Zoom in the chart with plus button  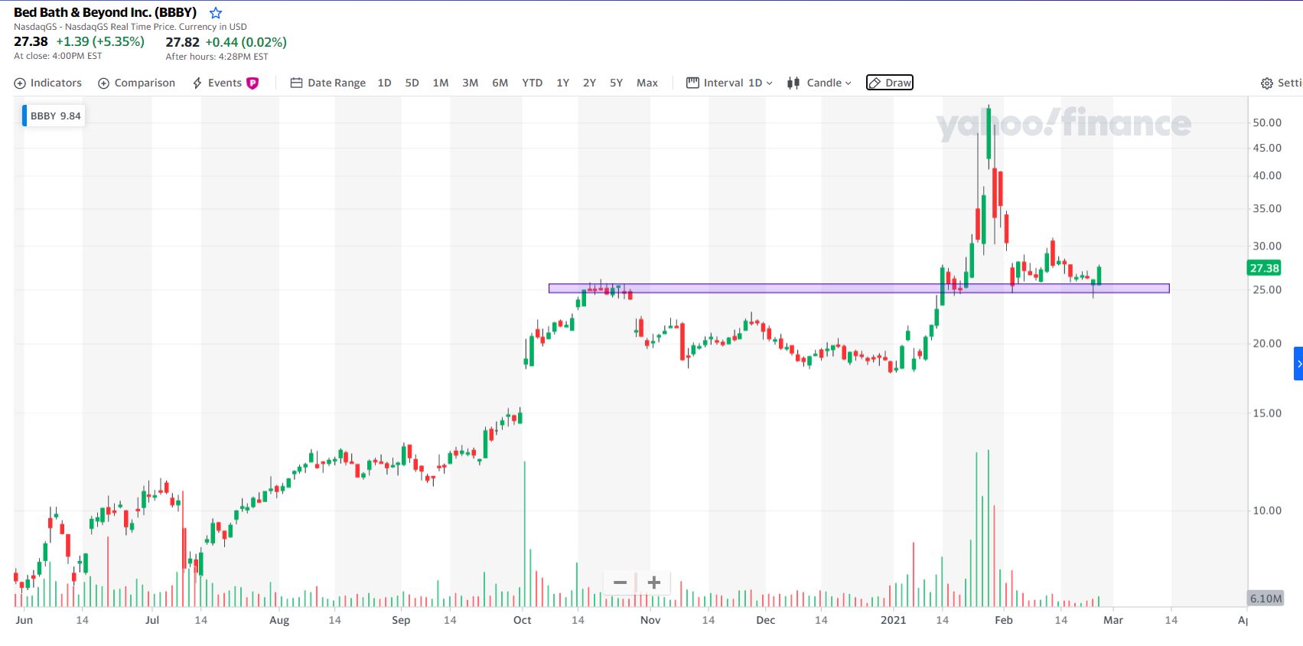[x=654, y=582]
